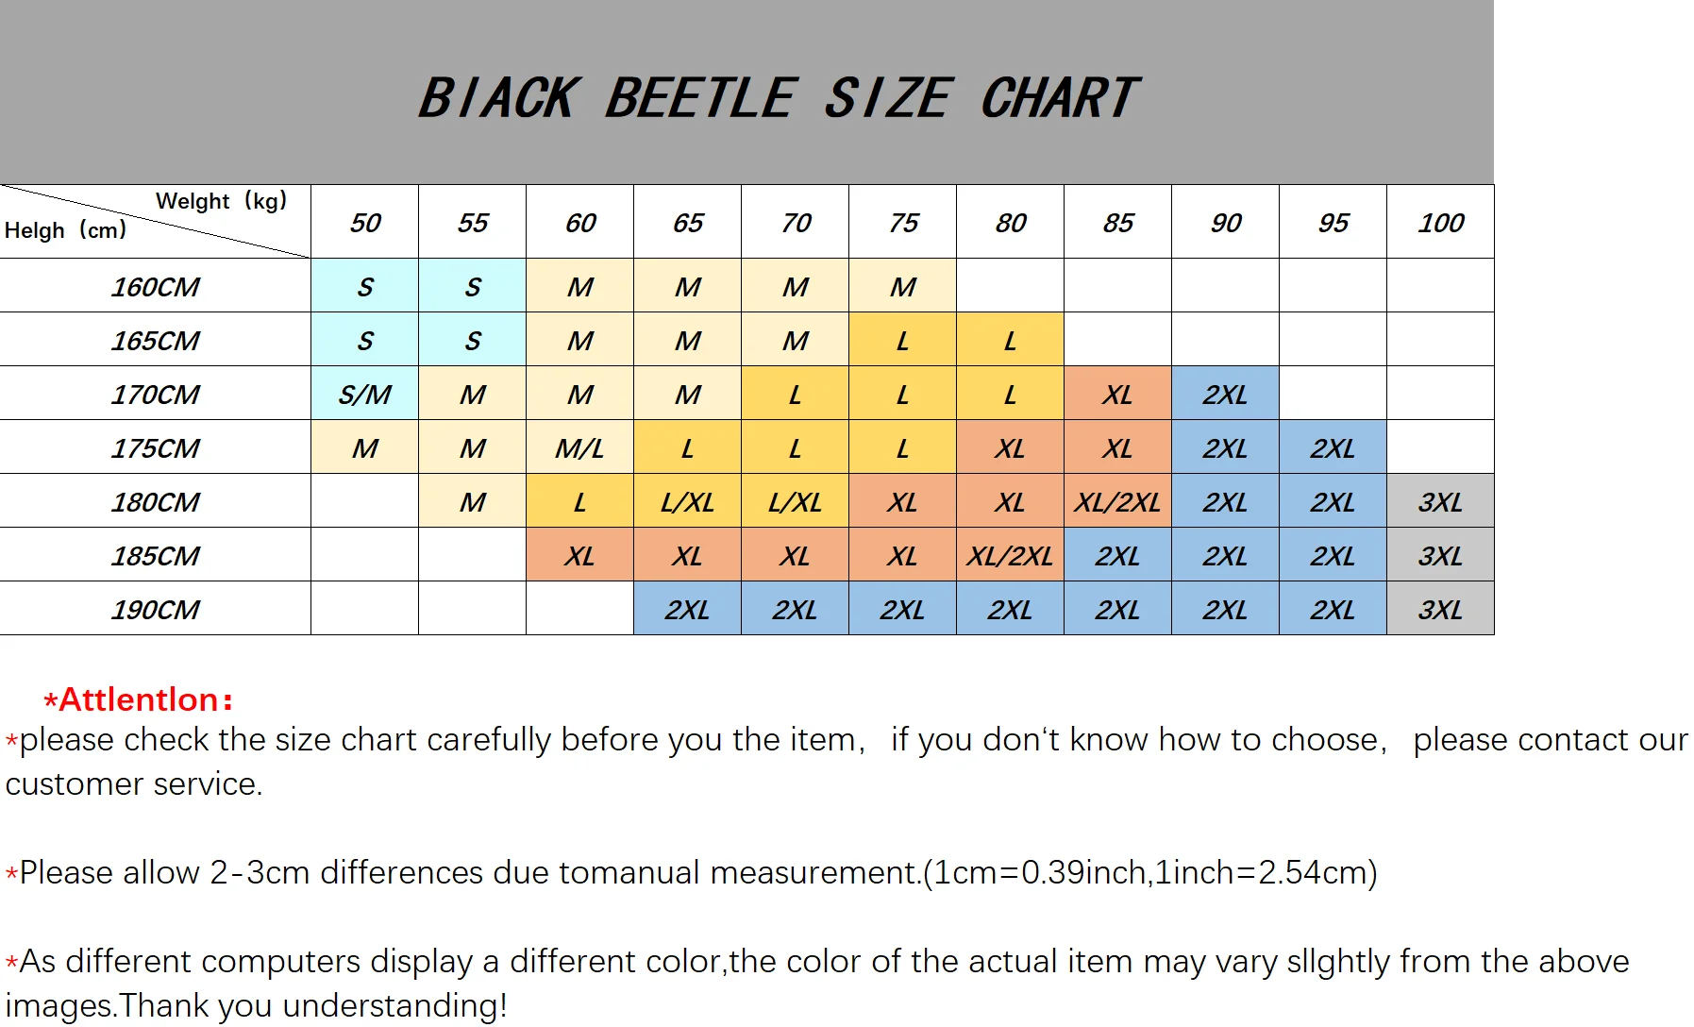The height and width of the screenshot is (1027, 1694).
Task: Select the weight 75 column header
Action: pos(902,223)
